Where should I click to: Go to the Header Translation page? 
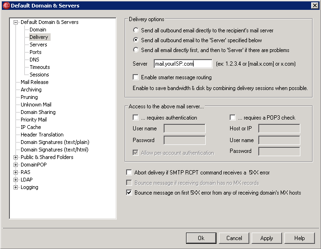tap(42, 135)
